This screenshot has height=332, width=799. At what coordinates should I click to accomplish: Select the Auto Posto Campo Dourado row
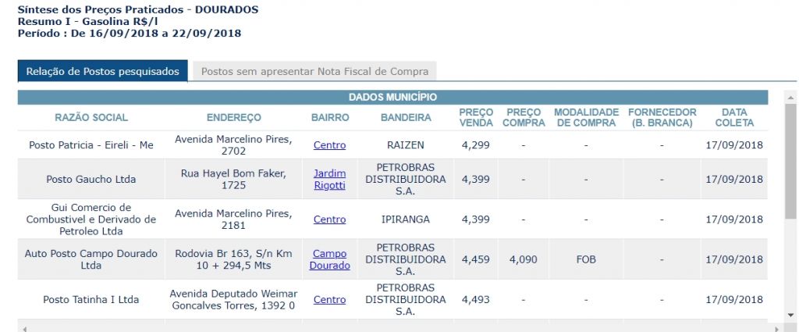tap(393, 259)
